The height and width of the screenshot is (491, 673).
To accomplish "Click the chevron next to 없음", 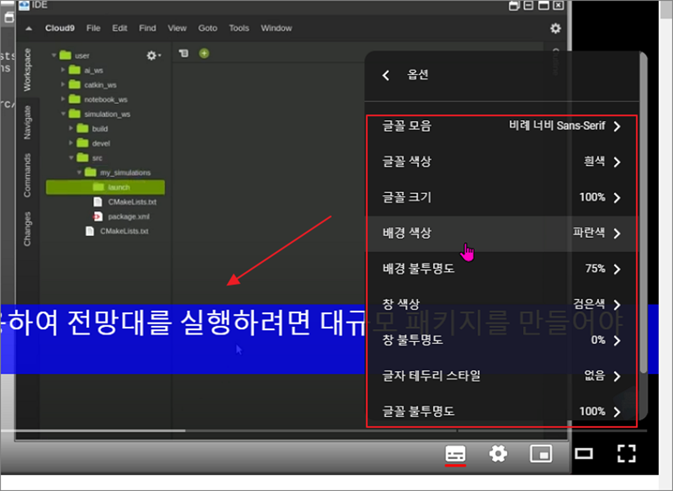I will (x=617, y=376).
